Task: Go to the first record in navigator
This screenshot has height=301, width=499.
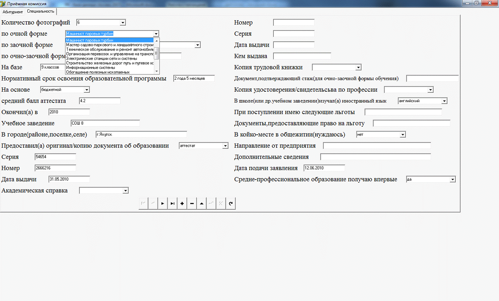Action: (x=143, y=204)
